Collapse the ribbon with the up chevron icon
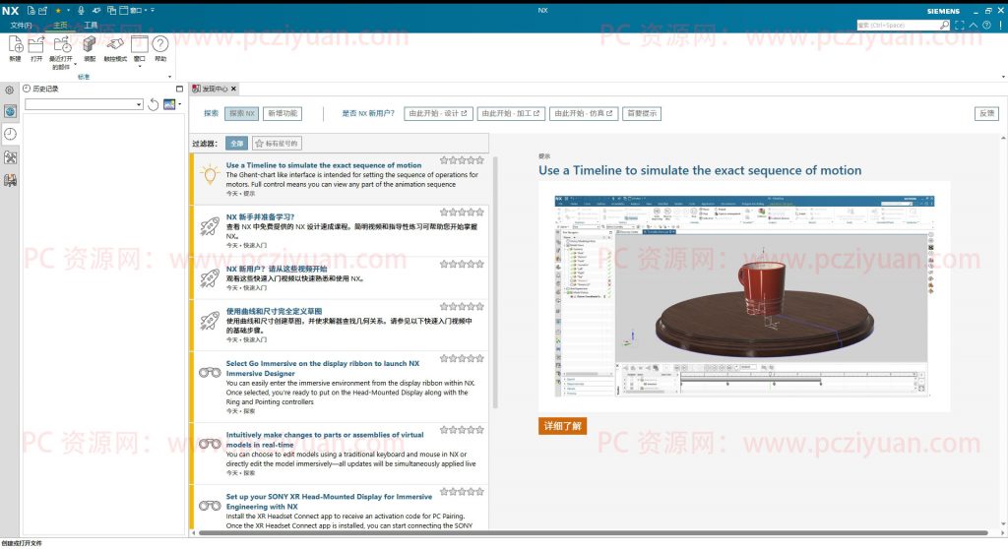 [x=974, y=25]
